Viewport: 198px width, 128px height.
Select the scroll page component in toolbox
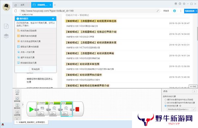click(x=17, y=113)
